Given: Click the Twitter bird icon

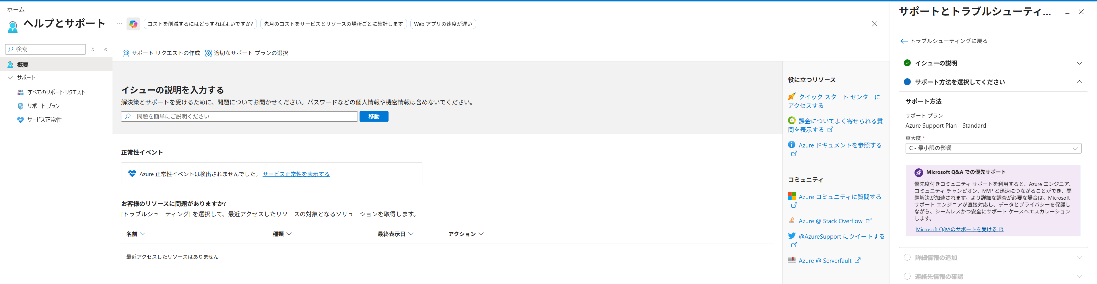Looking at the screenshot, I should point(792,236).
